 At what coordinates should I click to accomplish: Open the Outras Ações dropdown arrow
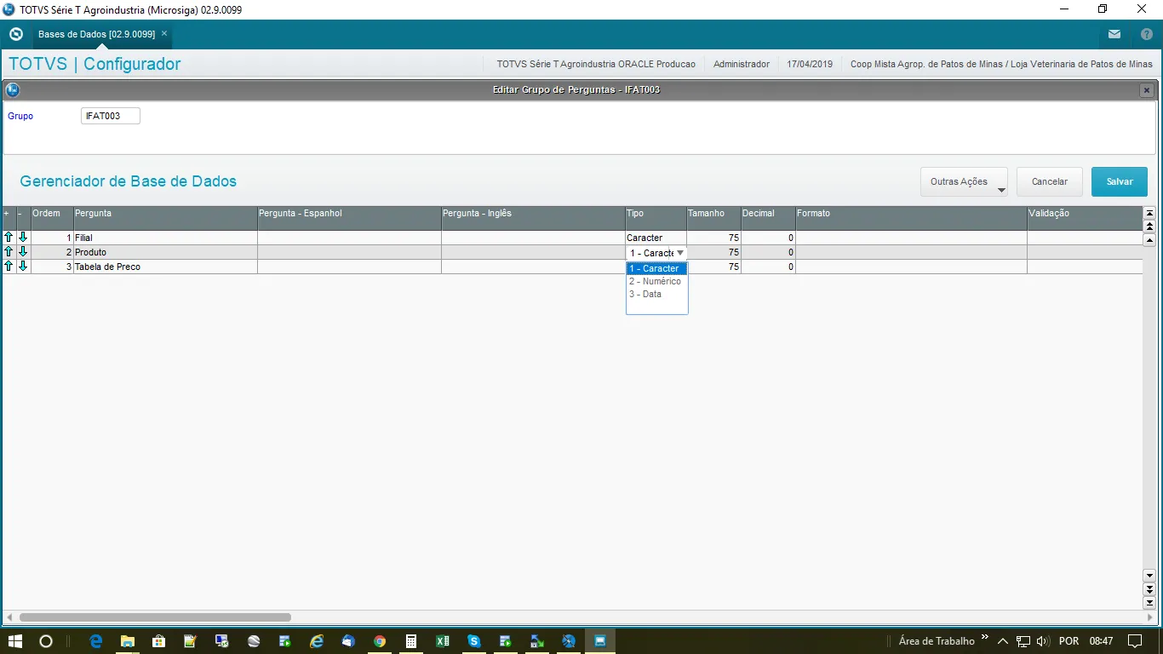(1000, 190)
